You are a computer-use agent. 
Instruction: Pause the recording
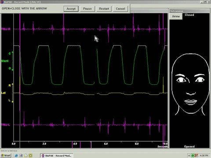(x=87, y=9)
